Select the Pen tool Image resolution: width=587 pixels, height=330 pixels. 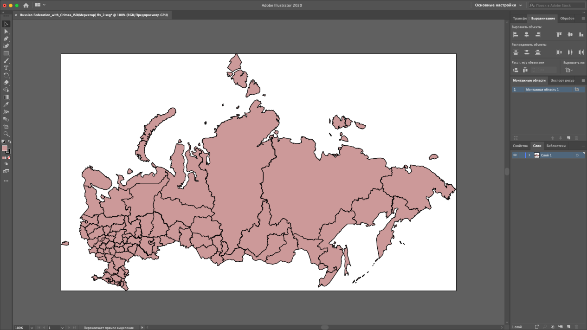tap(6, 39)
